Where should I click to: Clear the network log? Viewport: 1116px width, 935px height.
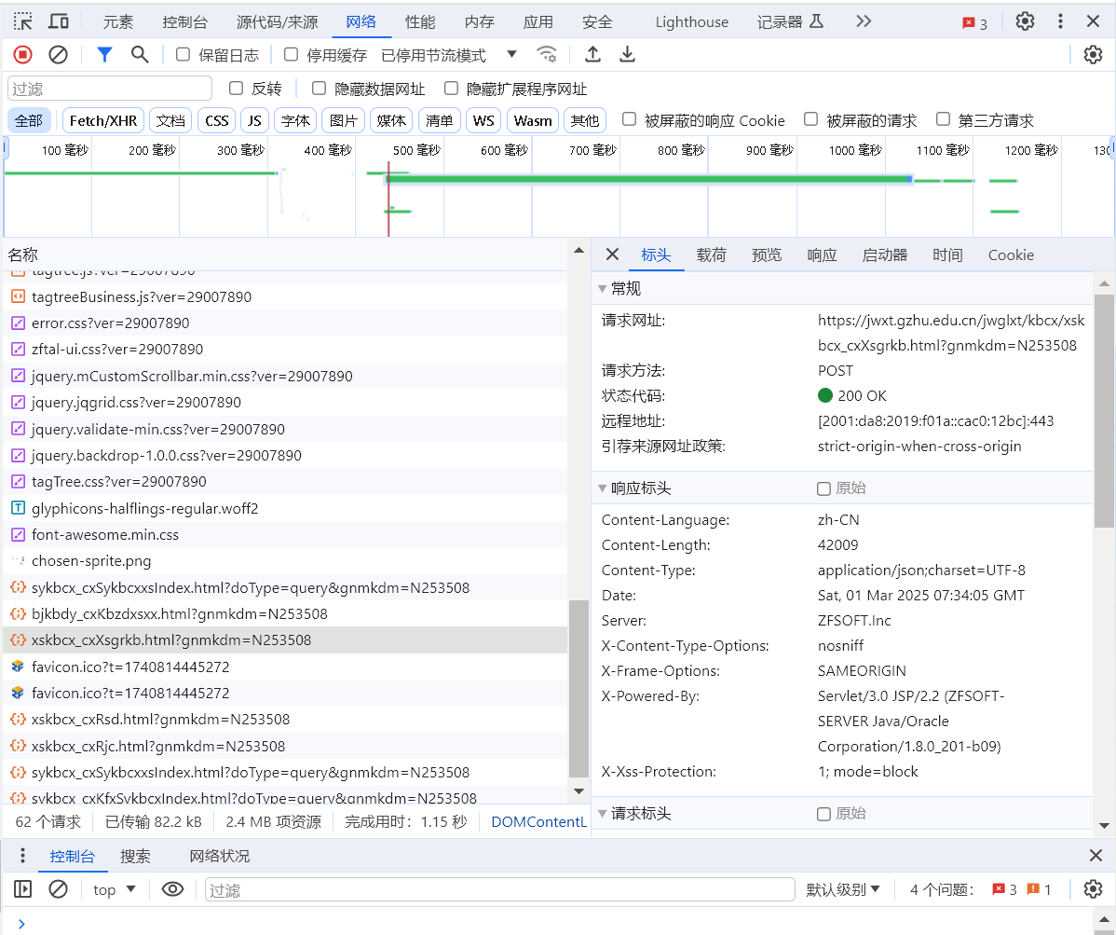(58, 55)
